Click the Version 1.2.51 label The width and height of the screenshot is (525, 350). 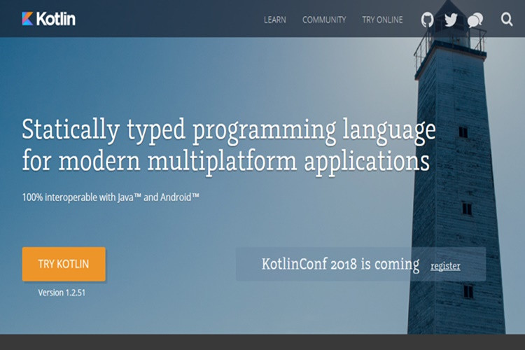62,293
